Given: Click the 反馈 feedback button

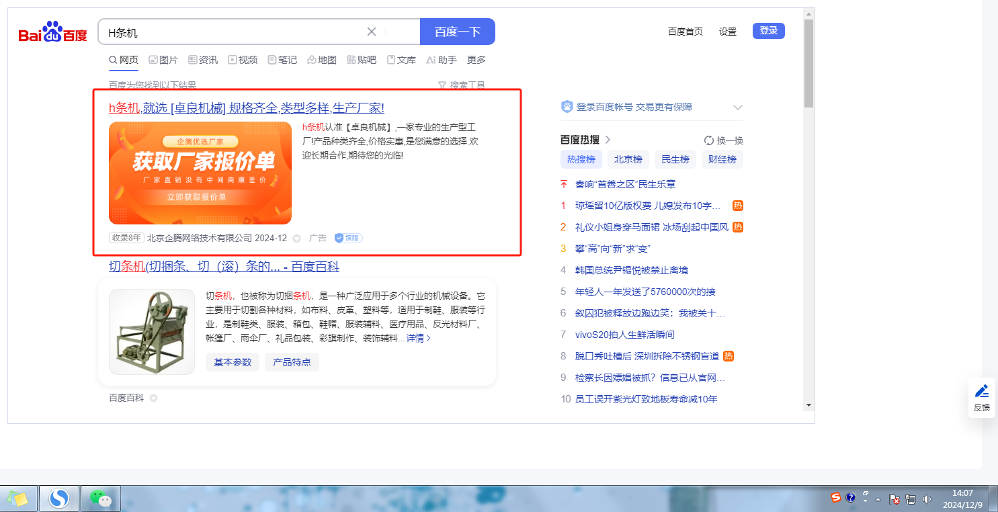Looking at the screenshot, I should point(982,398).
